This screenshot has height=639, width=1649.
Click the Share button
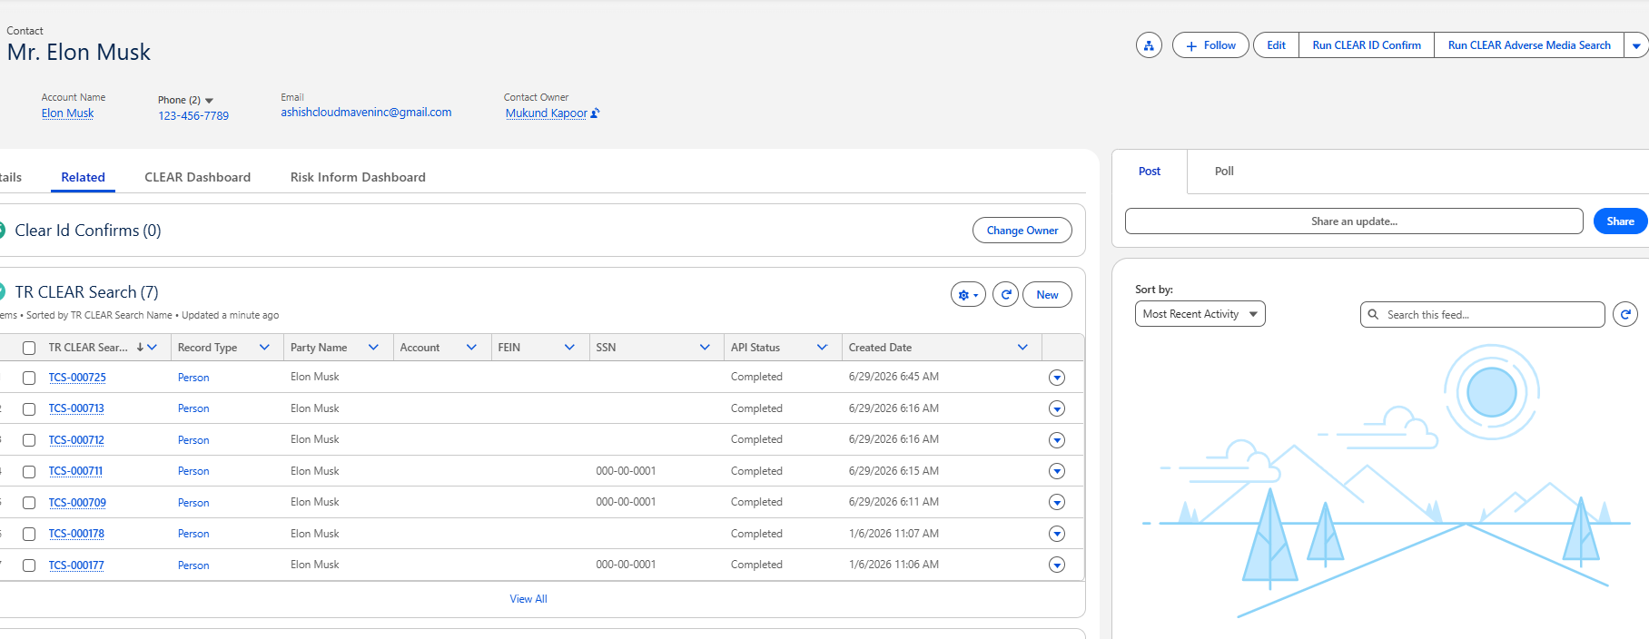pyautogui.click(x=1620, y=221)
